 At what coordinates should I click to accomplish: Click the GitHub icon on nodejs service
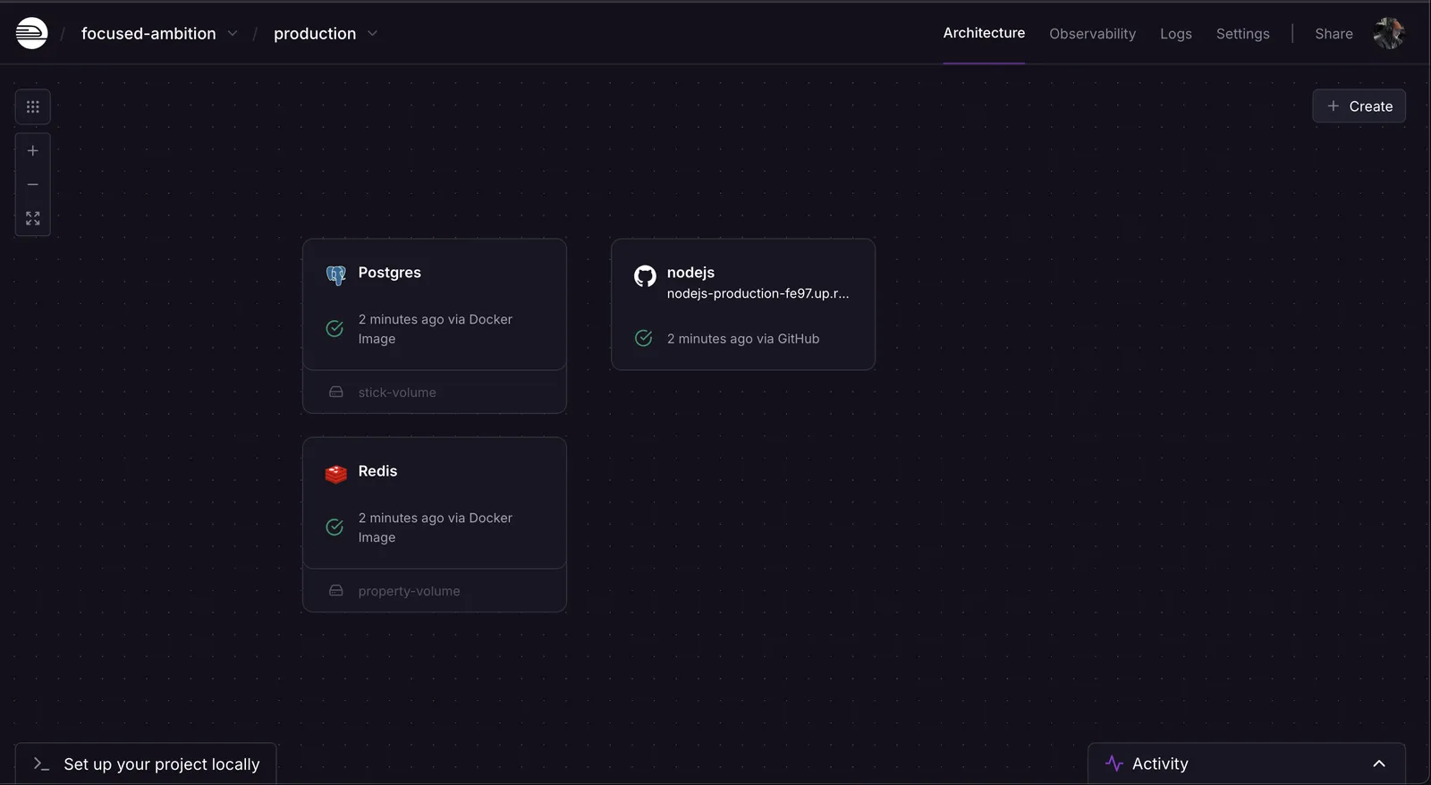tap(645, 276)
